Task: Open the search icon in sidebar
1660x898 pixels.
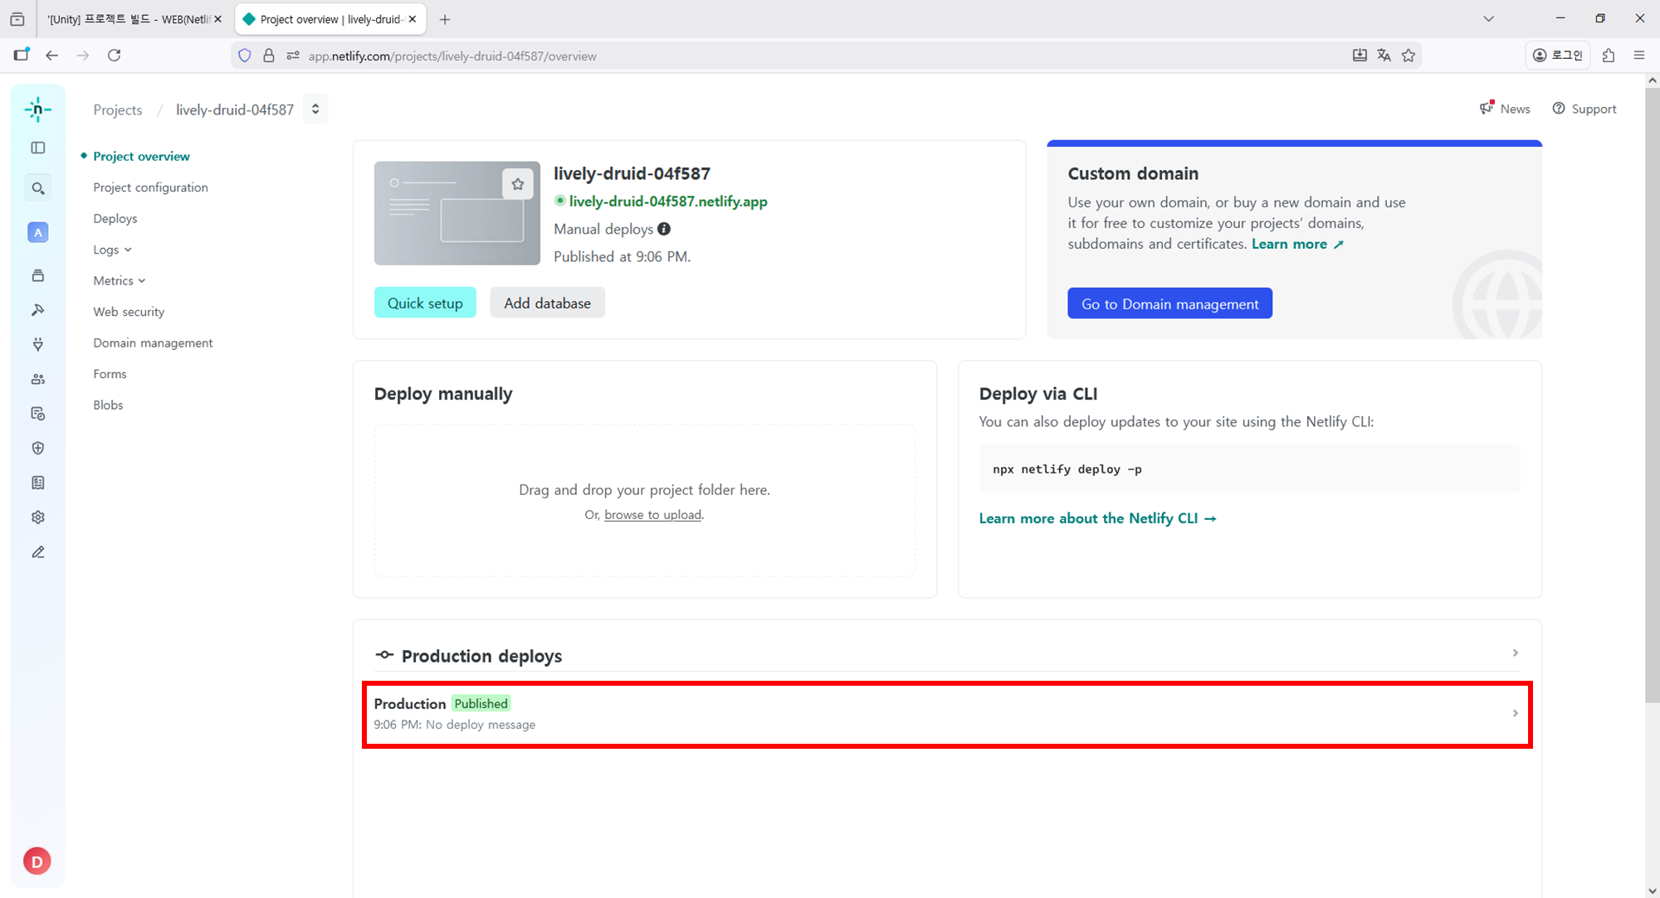Action: [38, 189]
